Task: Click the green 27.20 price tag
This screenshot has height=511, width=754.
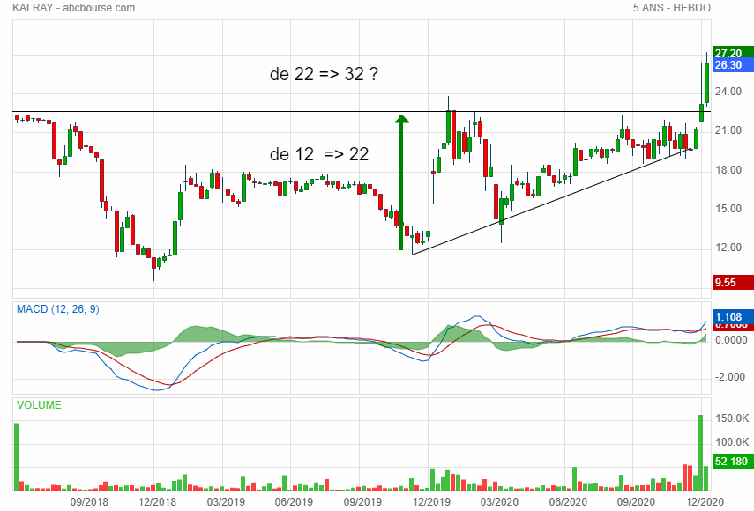Action: pos(733,52)
